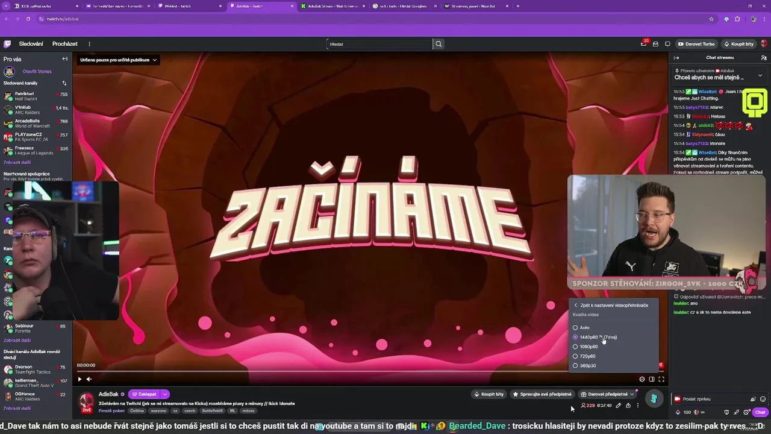Toggle theatre mode in the player
771x434 pixels.
pyautogui.click(x=652, y=379)
